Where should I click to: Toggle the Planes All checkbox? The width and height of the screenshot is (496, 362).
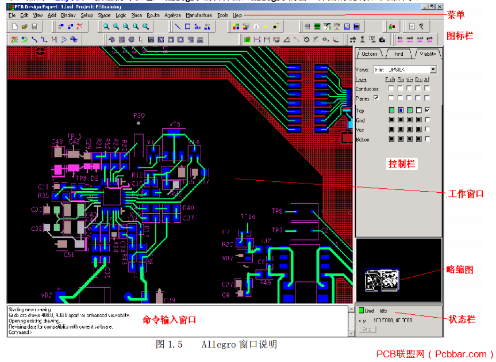pyautogui.click(x=428, y=98)
